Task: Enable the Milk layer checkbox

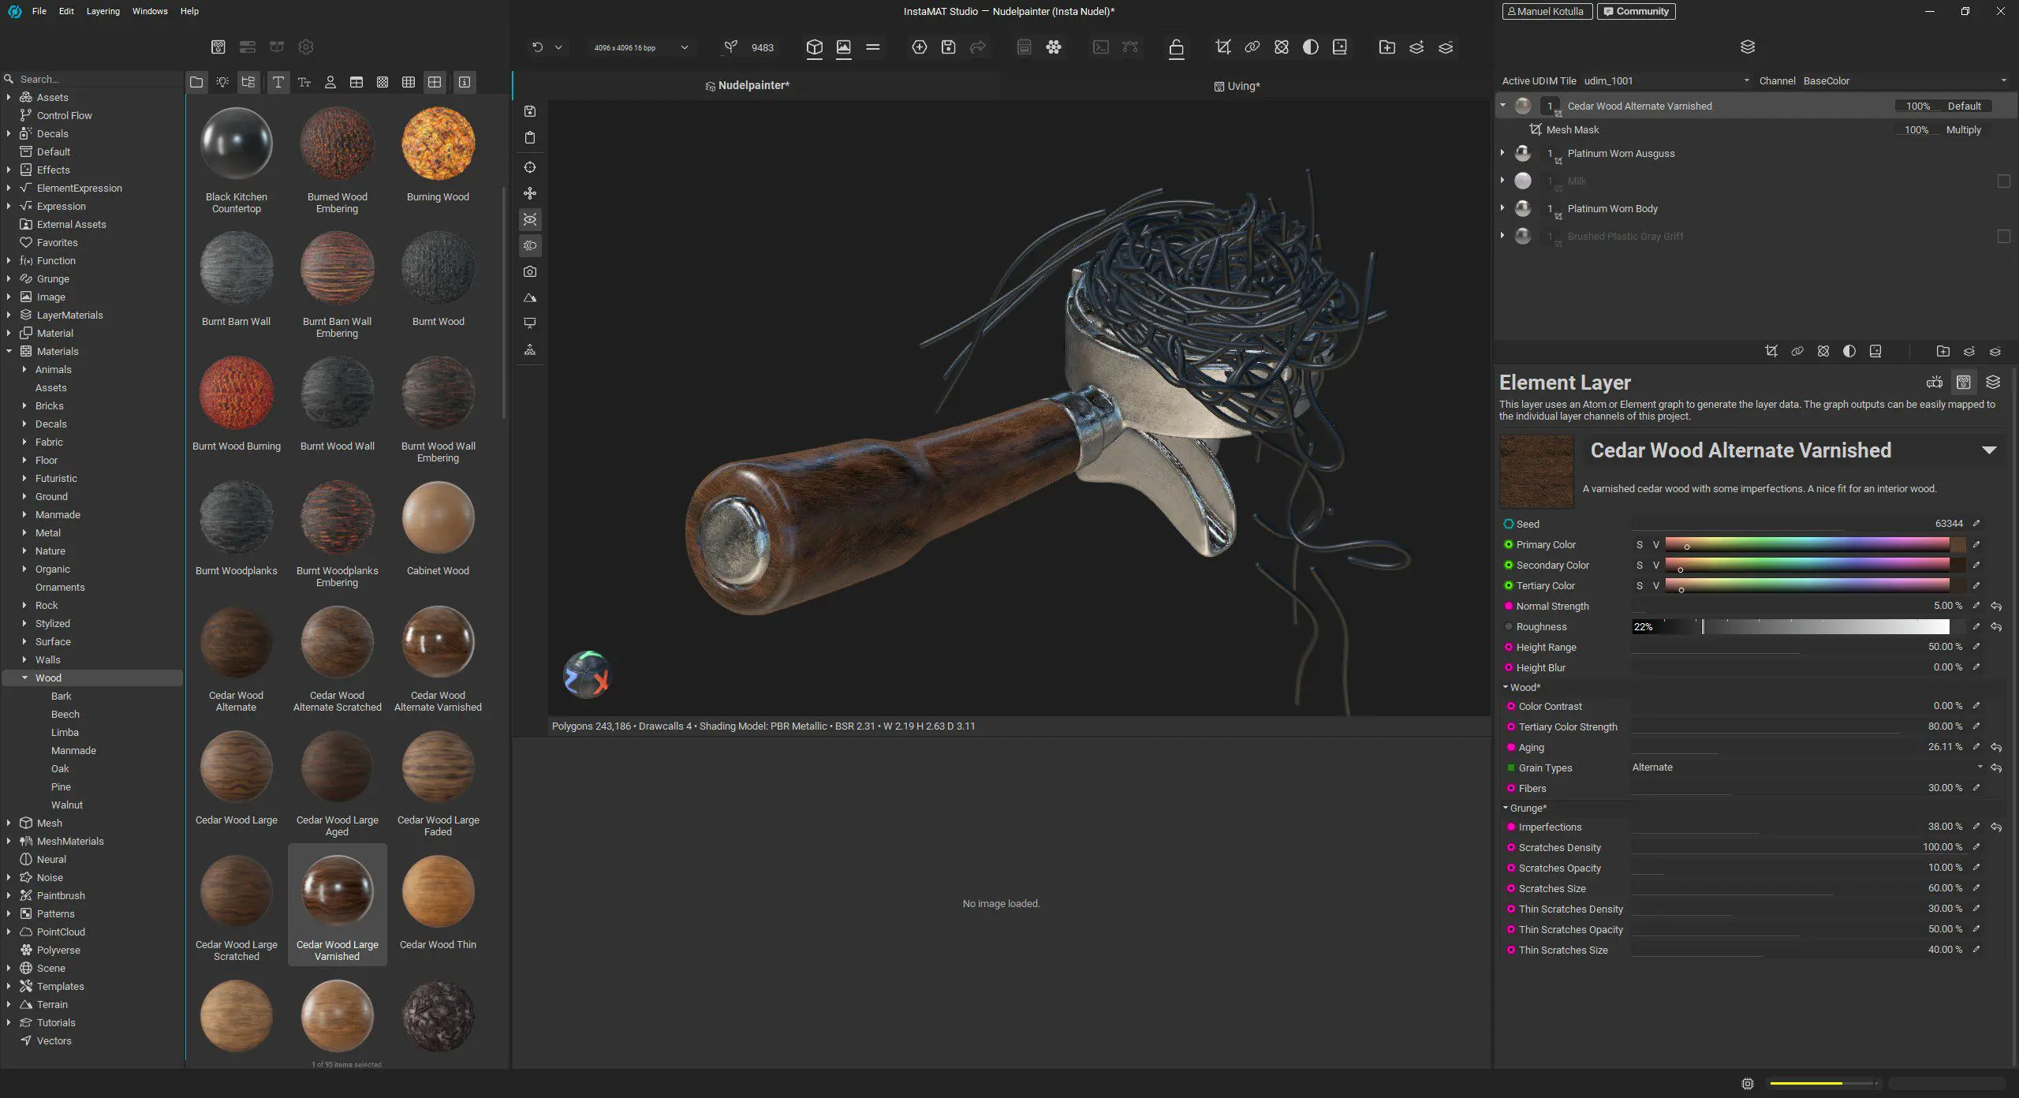Action: pos(2003,181)
